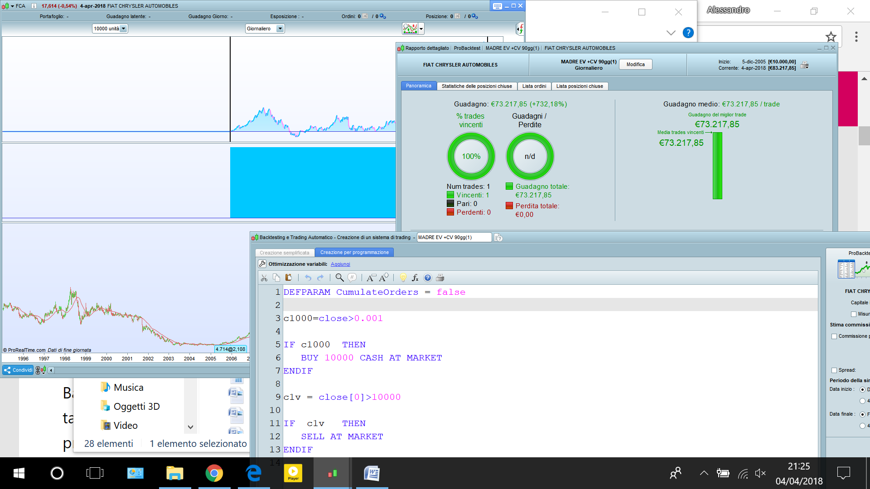Open the chart style dropdown arrow
Screen dimensions: 870x489
coord(421,29)
